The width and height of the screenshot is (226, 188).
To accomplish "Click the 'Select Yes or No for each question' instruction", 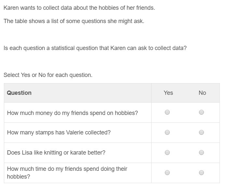I will pos(48,75).
